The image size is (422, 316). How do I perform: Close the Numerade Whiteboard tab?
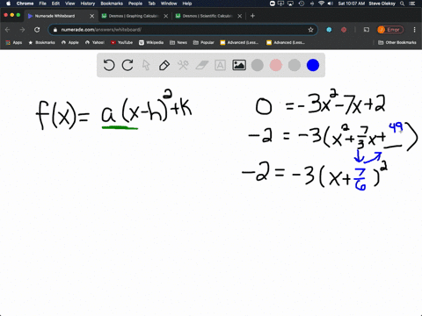tap(92, 16)
